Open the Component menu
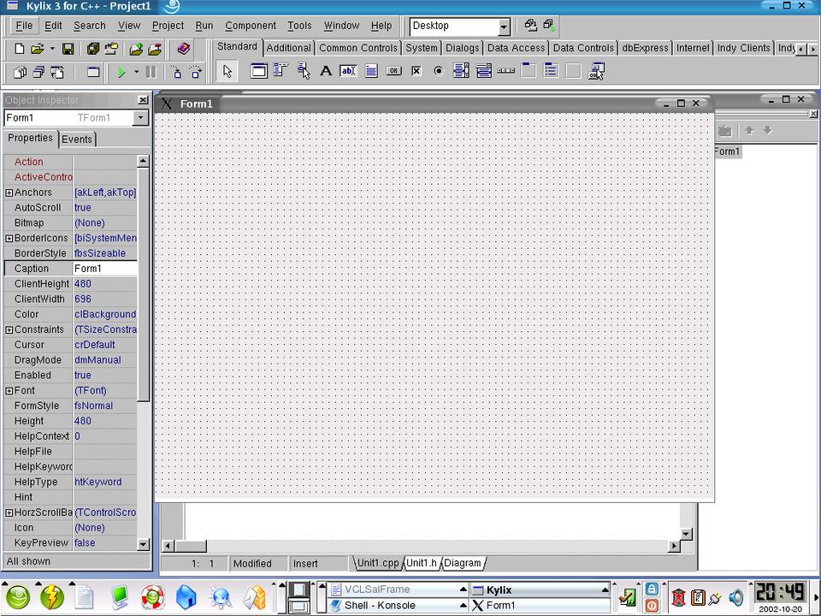The height and width of the screenshot is (616, 821). coord(251,26)
